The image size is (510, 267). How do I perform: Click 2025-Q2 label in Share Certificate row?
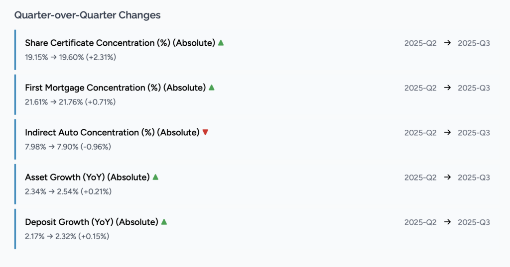pos(420,43)
